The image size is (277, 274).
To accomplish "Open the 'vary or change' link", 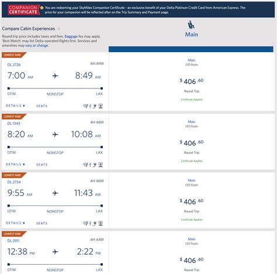I will (x=37, y=46).
